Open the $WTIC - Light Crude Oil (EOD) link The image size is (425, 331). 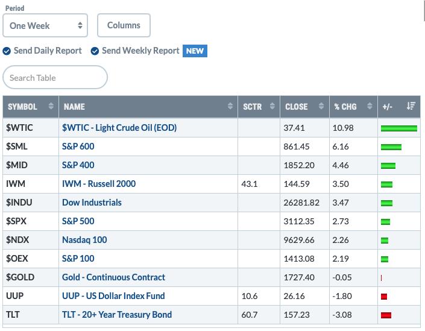(x=119, y=128)
